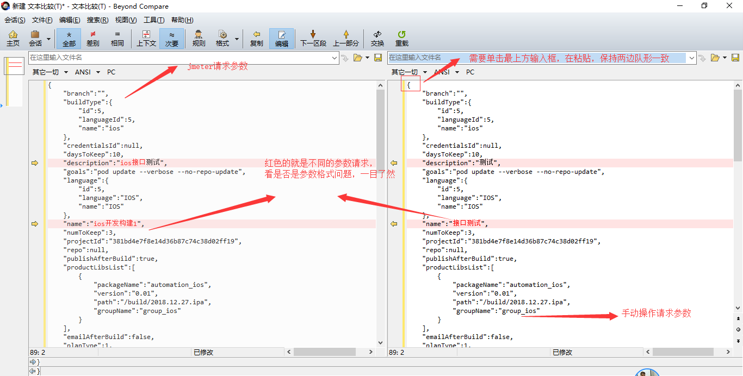The width and height of the screenshot is (743, 376).
Task: Click copy-right arrow beside left description line
Action: coord(35,163)
